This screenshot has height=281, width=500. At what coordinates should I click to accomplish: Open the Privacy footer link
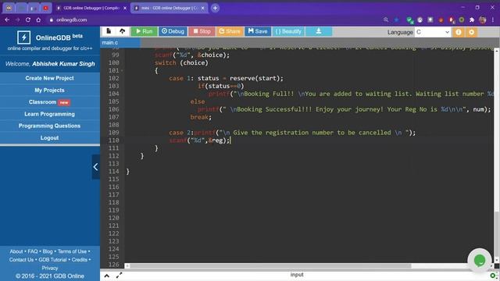(x=50, y=268)
